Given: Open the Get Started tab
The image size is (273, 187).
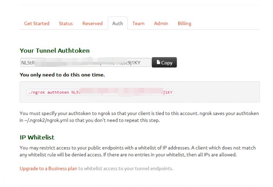Looking at the screenshot, I should [x=37, y=23].
